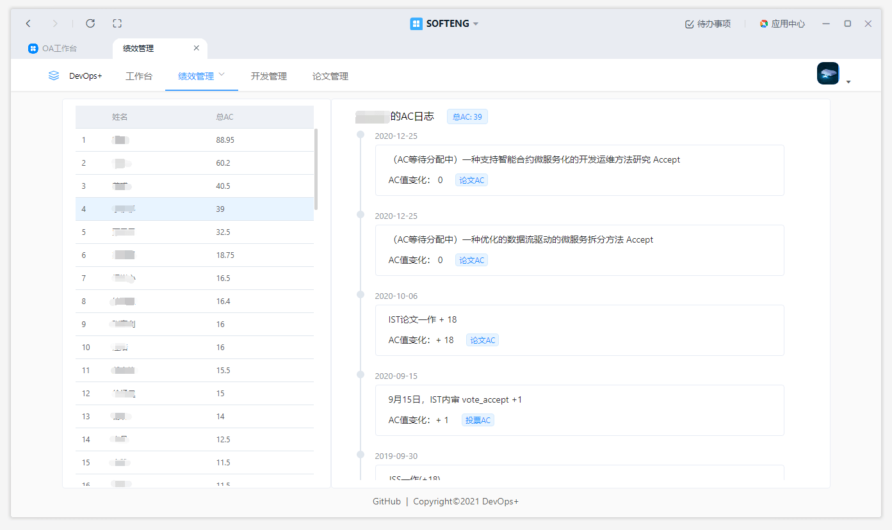Open the GitHub footer link
The height and width of the screenshot is (530, 892).
[x=387, y=501]
